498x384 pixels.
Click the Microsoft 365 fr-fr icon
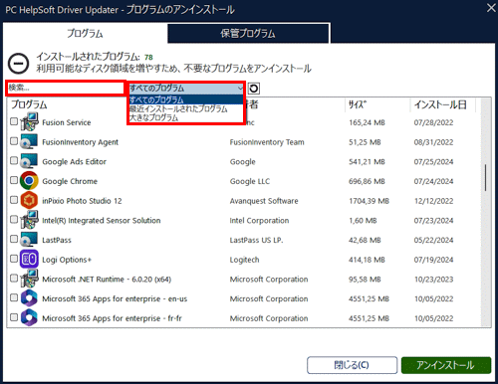[x=29, y=317]
